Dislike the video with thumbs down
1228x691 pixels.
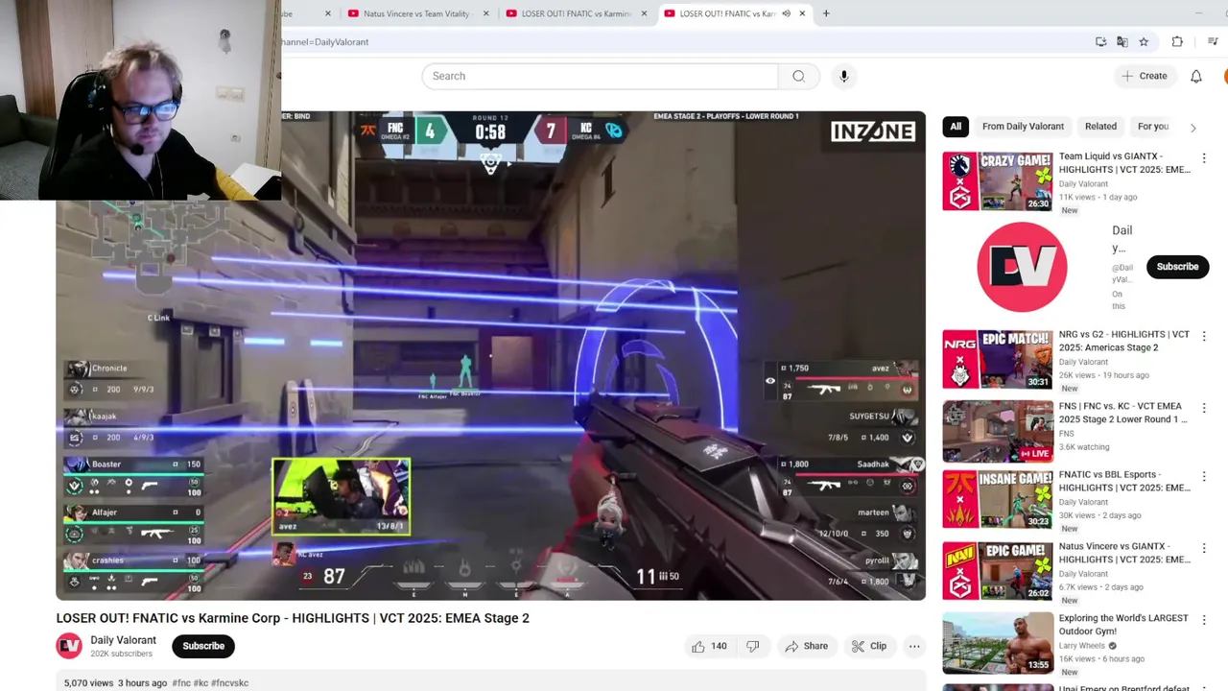[x=753, y=647]
